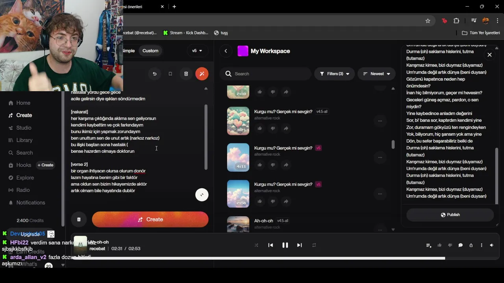This screenshot has height=283, width=504.
Task: Open comments for playing track
Action: (x=460, y=245)
